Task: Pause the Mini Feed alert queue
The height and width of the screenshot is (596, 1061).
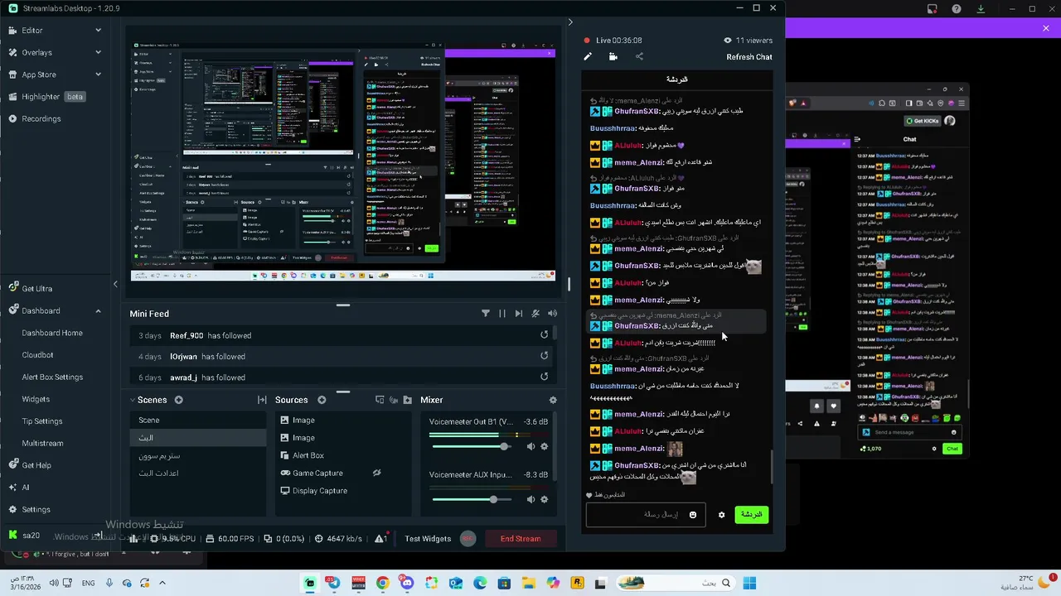Action: tap(501, 314)
